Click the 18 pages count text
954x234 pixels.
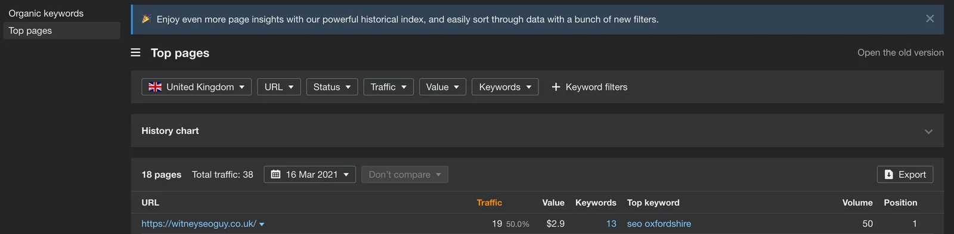(161, 174)
